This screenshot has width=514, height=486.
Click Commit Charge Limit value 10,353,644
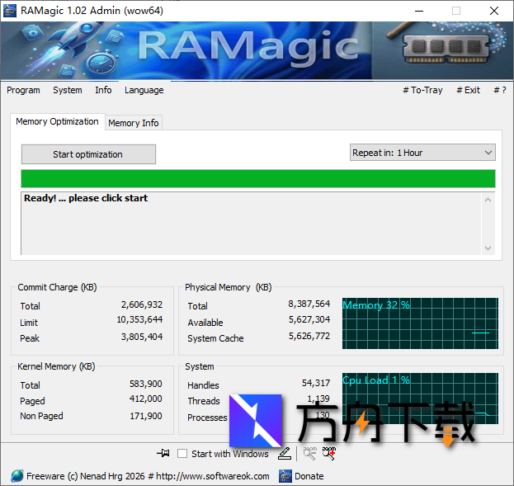(139, 319)
